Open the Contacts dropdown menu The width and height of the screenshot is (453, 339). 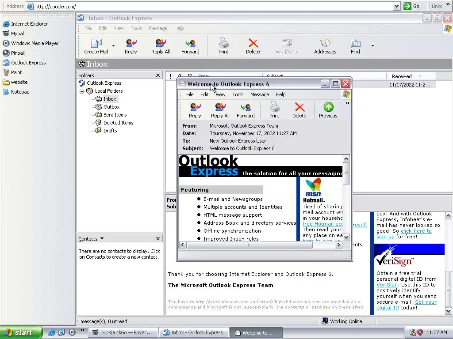tap(102, 239)
